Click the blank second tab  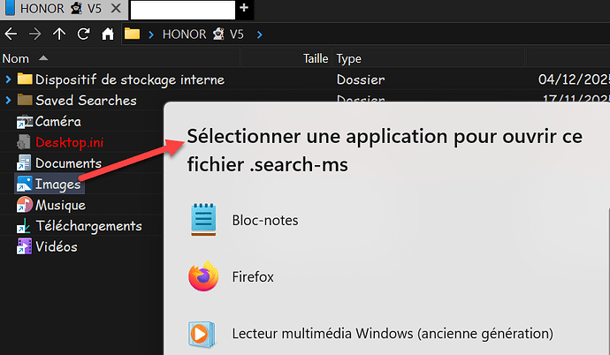click(x=182, y=10)
